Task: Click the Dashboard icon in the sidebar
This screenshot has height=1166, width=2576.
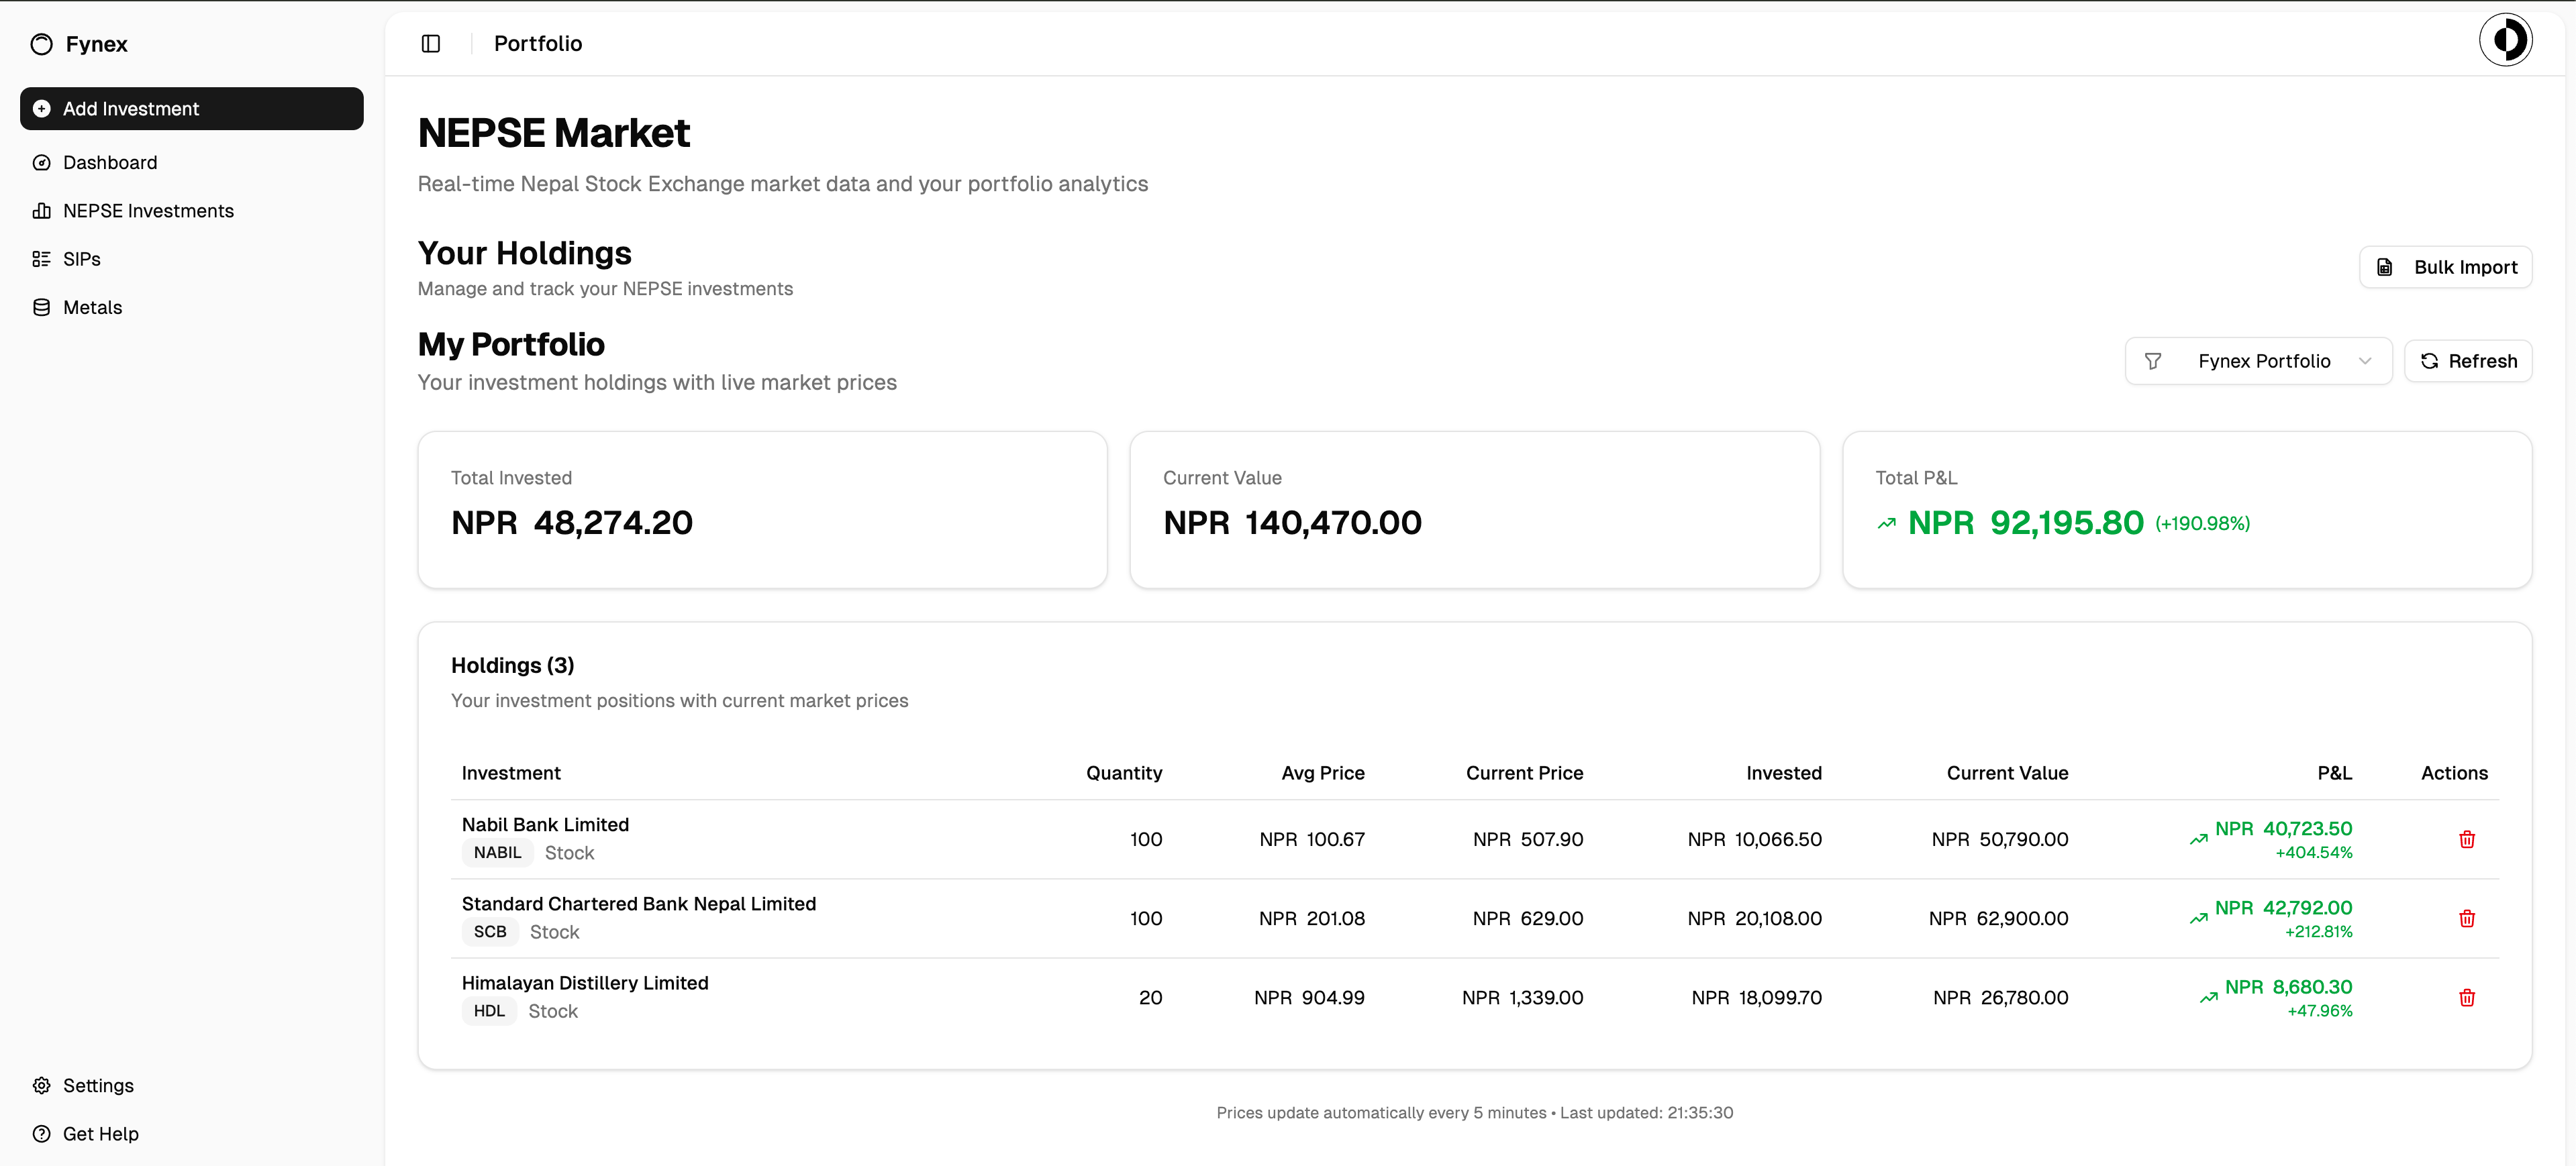Action: pyautogui.click(x=41, y=162)
